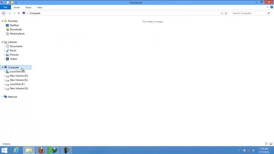Select Favorites in the navigation pane
This screenshot has width=274, height=154.
[12, 21]
